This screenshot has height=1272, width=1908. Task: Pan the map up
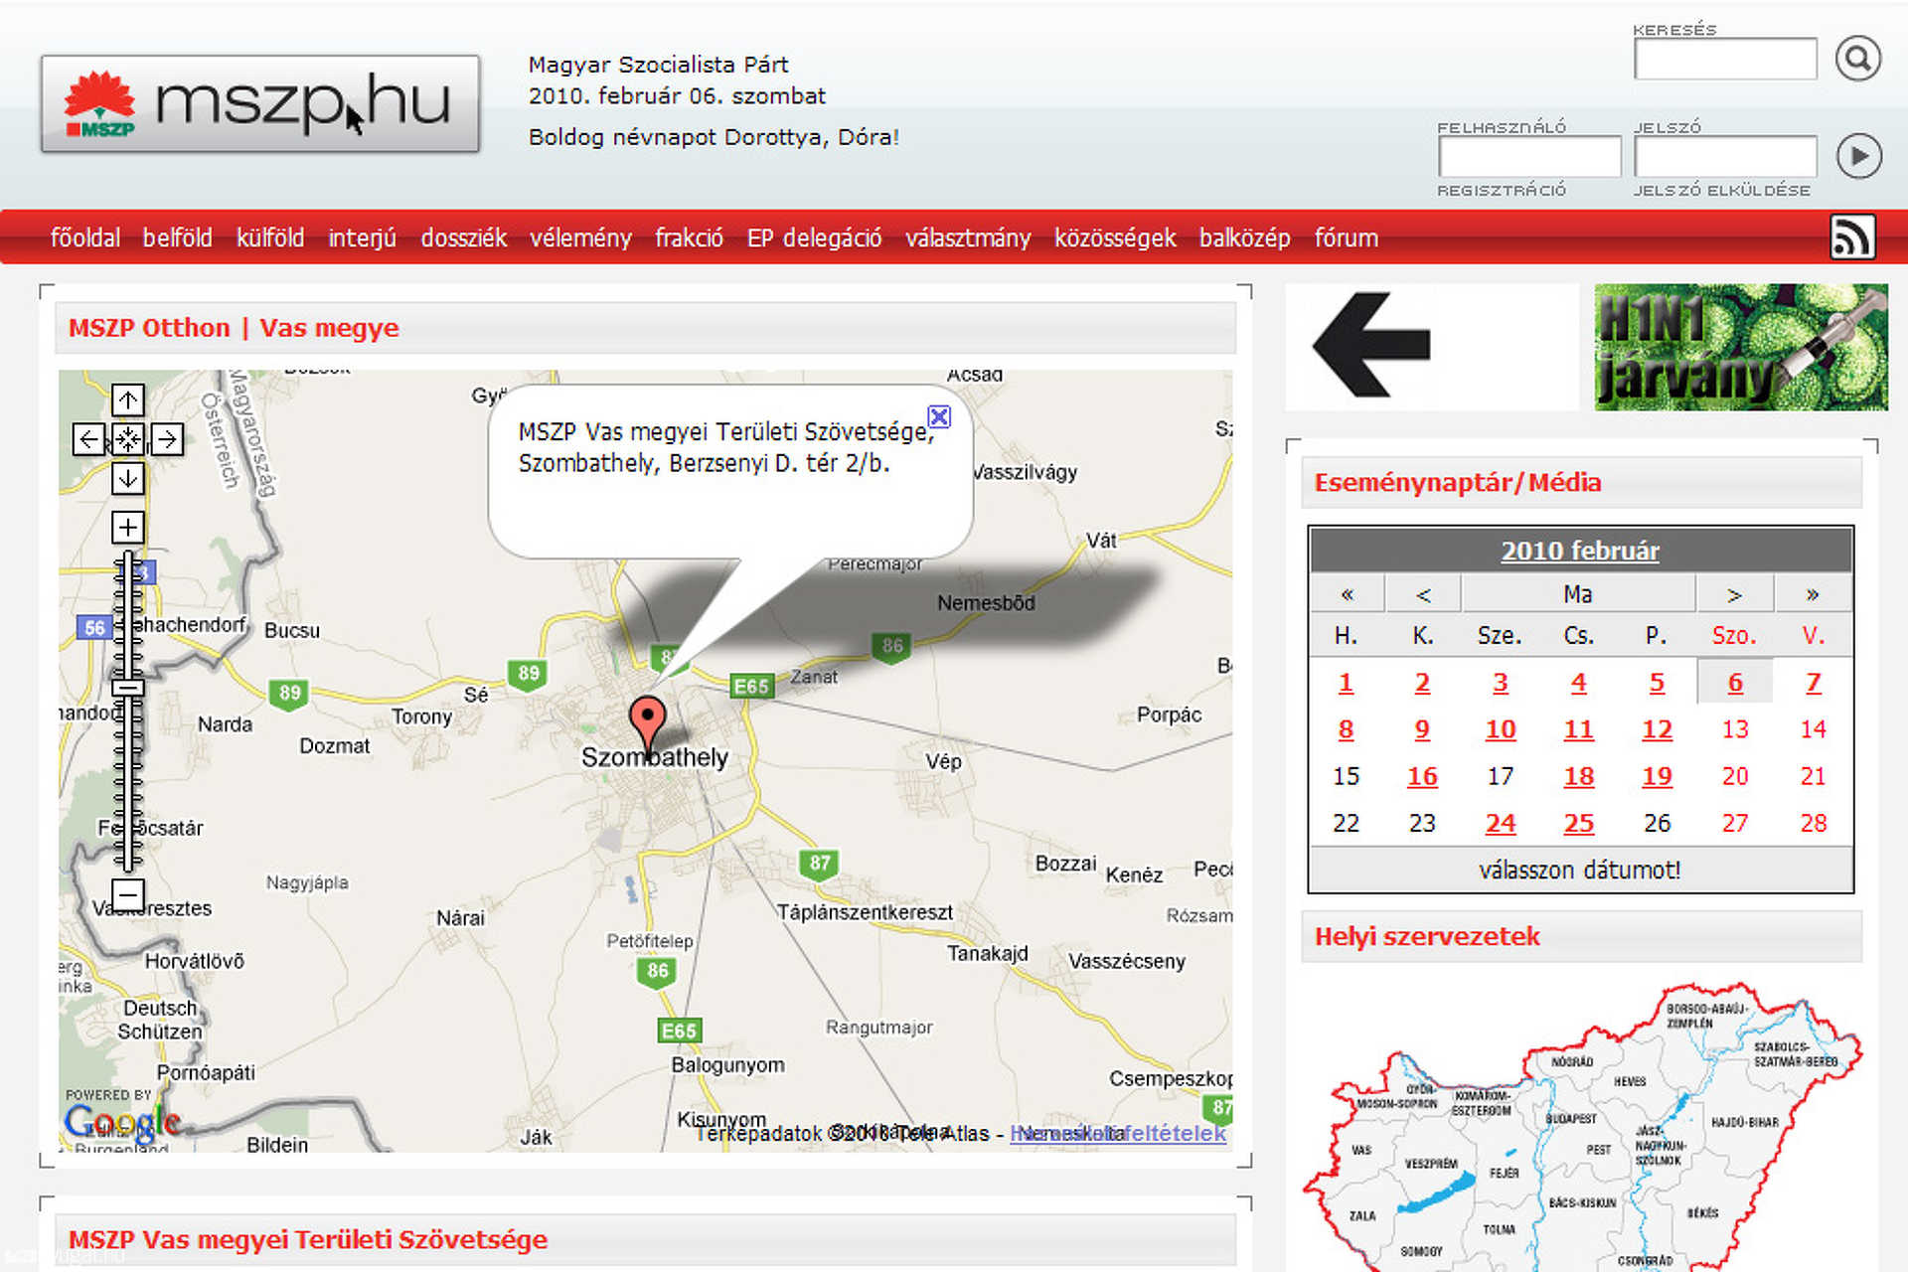pyautogui.click(x=128, y=400)
